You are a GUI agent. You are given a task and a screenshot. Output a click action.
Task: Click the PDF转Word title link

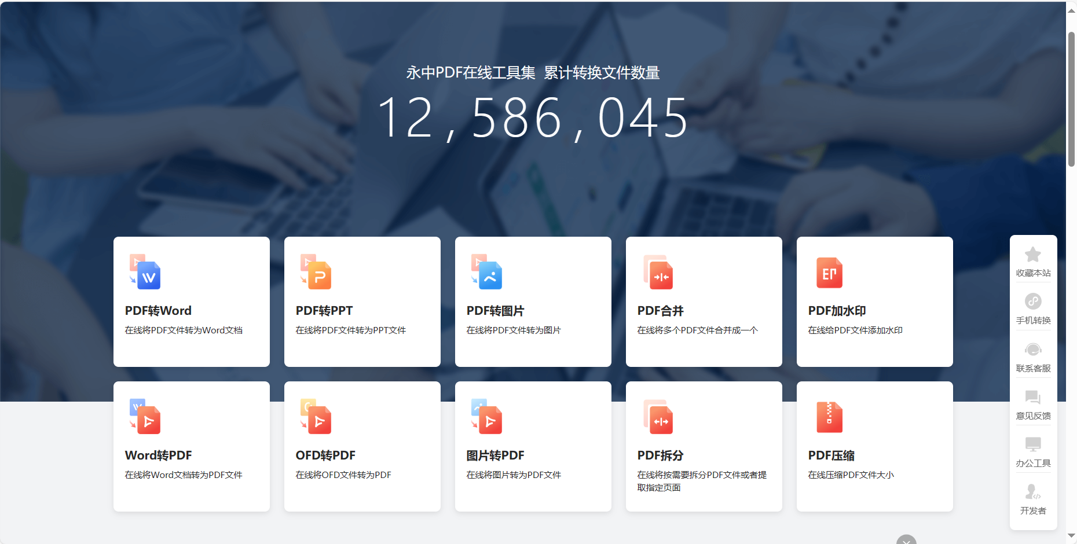click(x=158, y=311)
